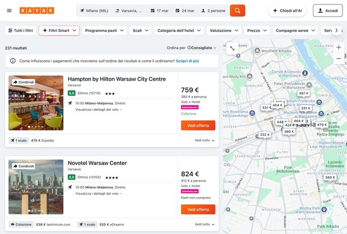Share the Hampton by Hilton listing

coord(24,82)
